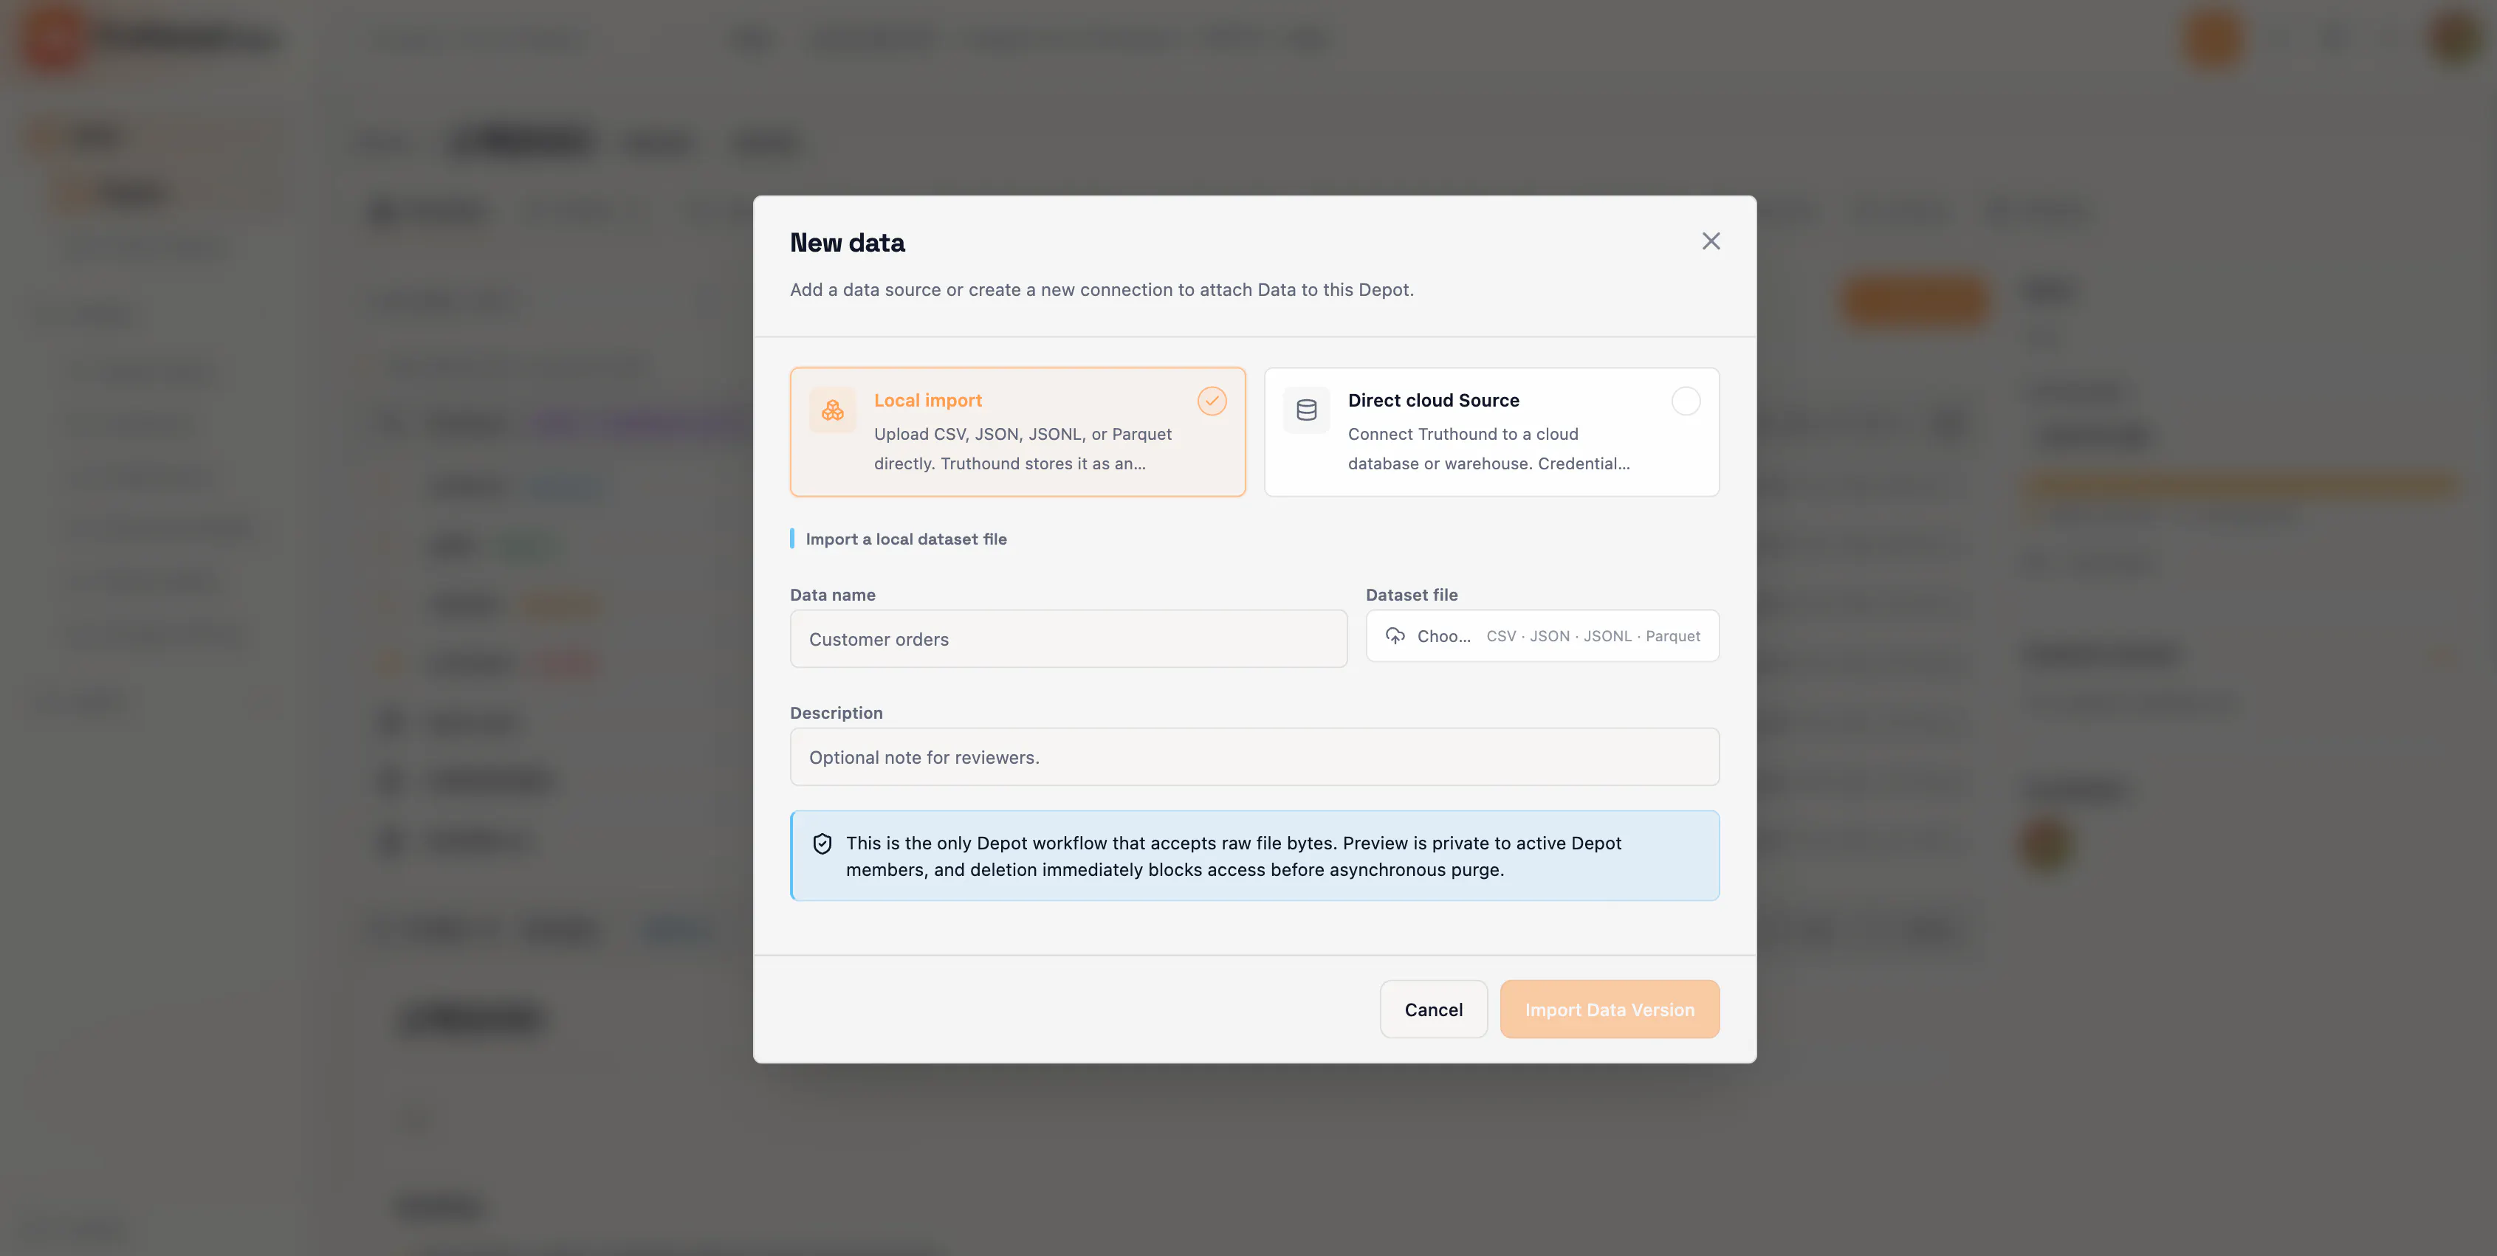Focus the Data name input field
2497x1256 pixels.
point(1068,638)
